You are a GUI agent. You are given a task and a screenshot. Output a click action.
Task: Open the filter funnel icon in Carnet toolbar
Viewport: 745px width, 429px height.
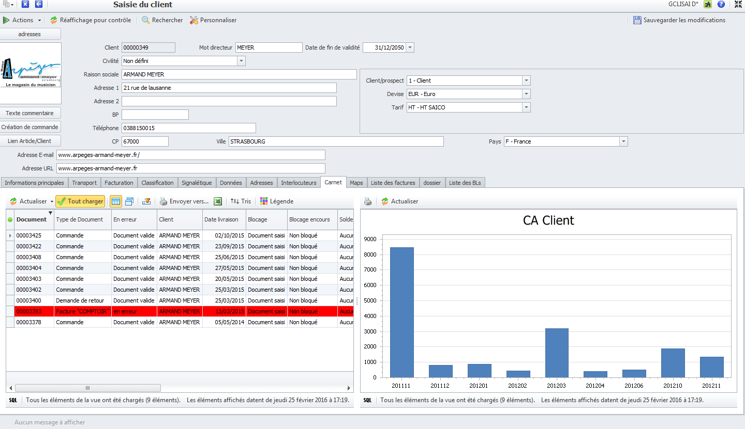pos(146,201)
